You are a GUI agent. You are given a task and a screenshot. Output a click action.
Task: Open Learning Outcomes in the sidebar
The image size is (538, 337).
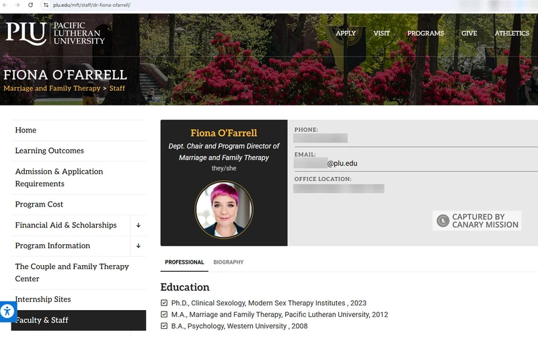coord(49,151)
